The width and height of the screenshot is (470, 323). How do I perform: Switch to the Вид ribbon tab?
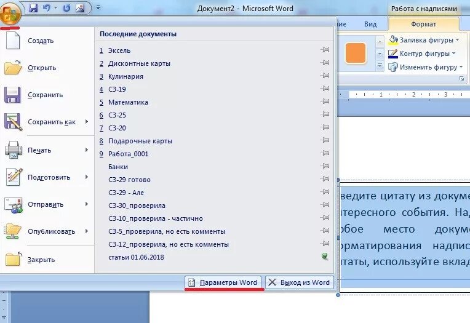(370, 24)
